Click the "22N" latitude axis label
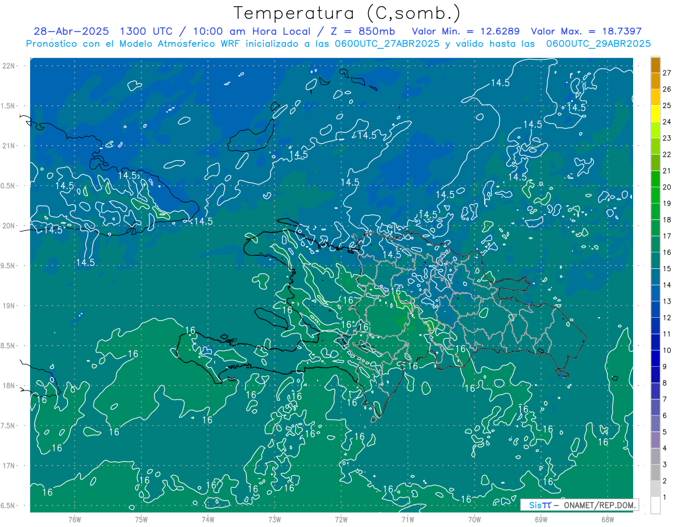The width and height of the screenshot is (682, 527). 9,66
